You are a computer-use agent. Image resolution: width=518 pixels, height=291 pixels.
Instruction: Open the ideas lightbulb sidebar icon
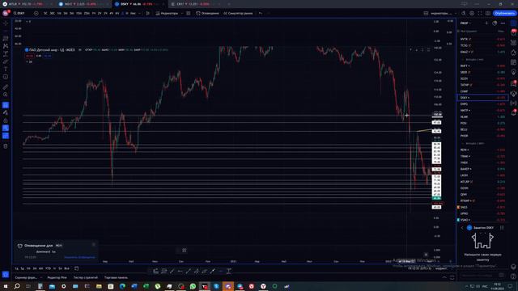pos(513,72)
